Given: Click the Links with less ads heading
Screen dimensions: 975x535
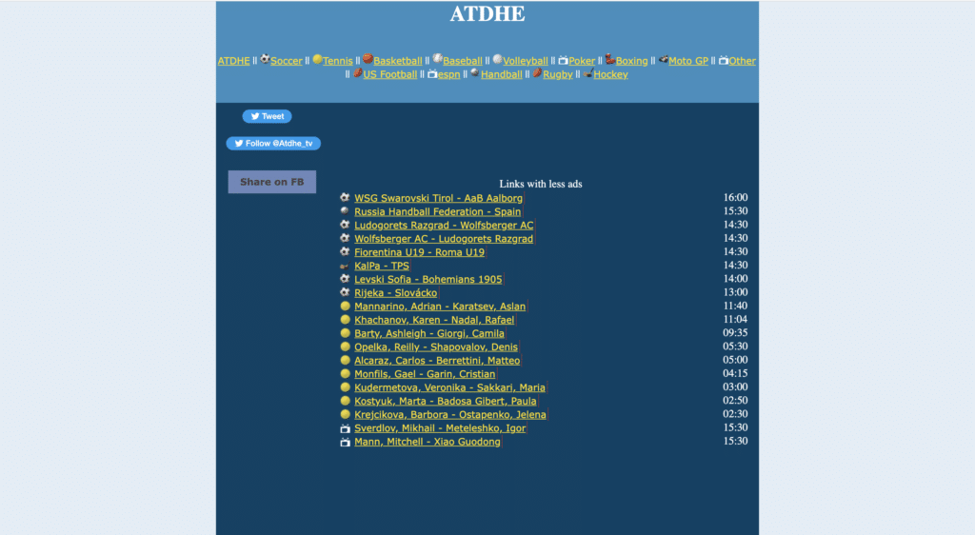Looking at the screenshot, I should 541,184.
